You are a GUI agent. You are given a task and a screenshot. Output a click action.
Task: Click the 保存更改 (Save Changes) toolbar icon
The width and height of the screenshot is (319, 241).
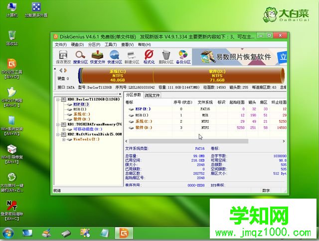(x=63, y=56)
